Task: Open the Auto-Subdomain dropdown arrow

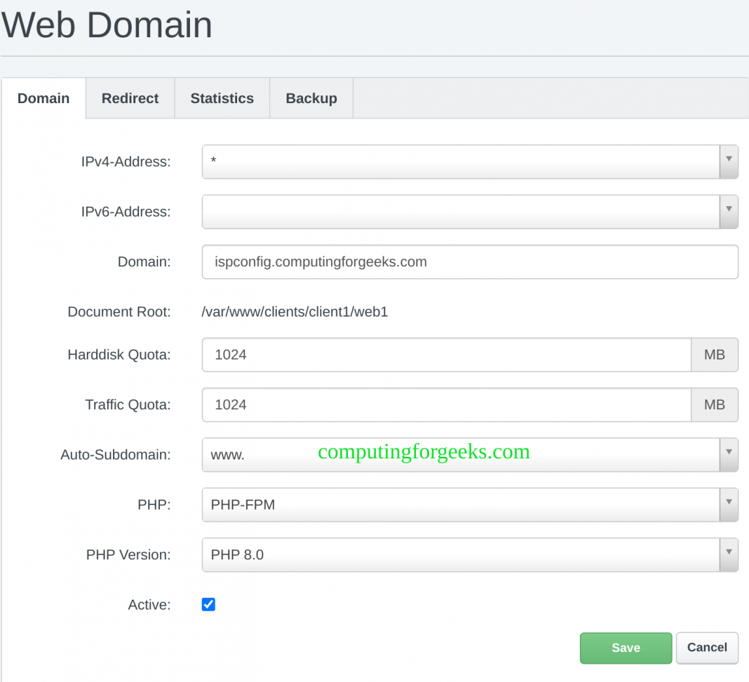Action: coord(729,454)
